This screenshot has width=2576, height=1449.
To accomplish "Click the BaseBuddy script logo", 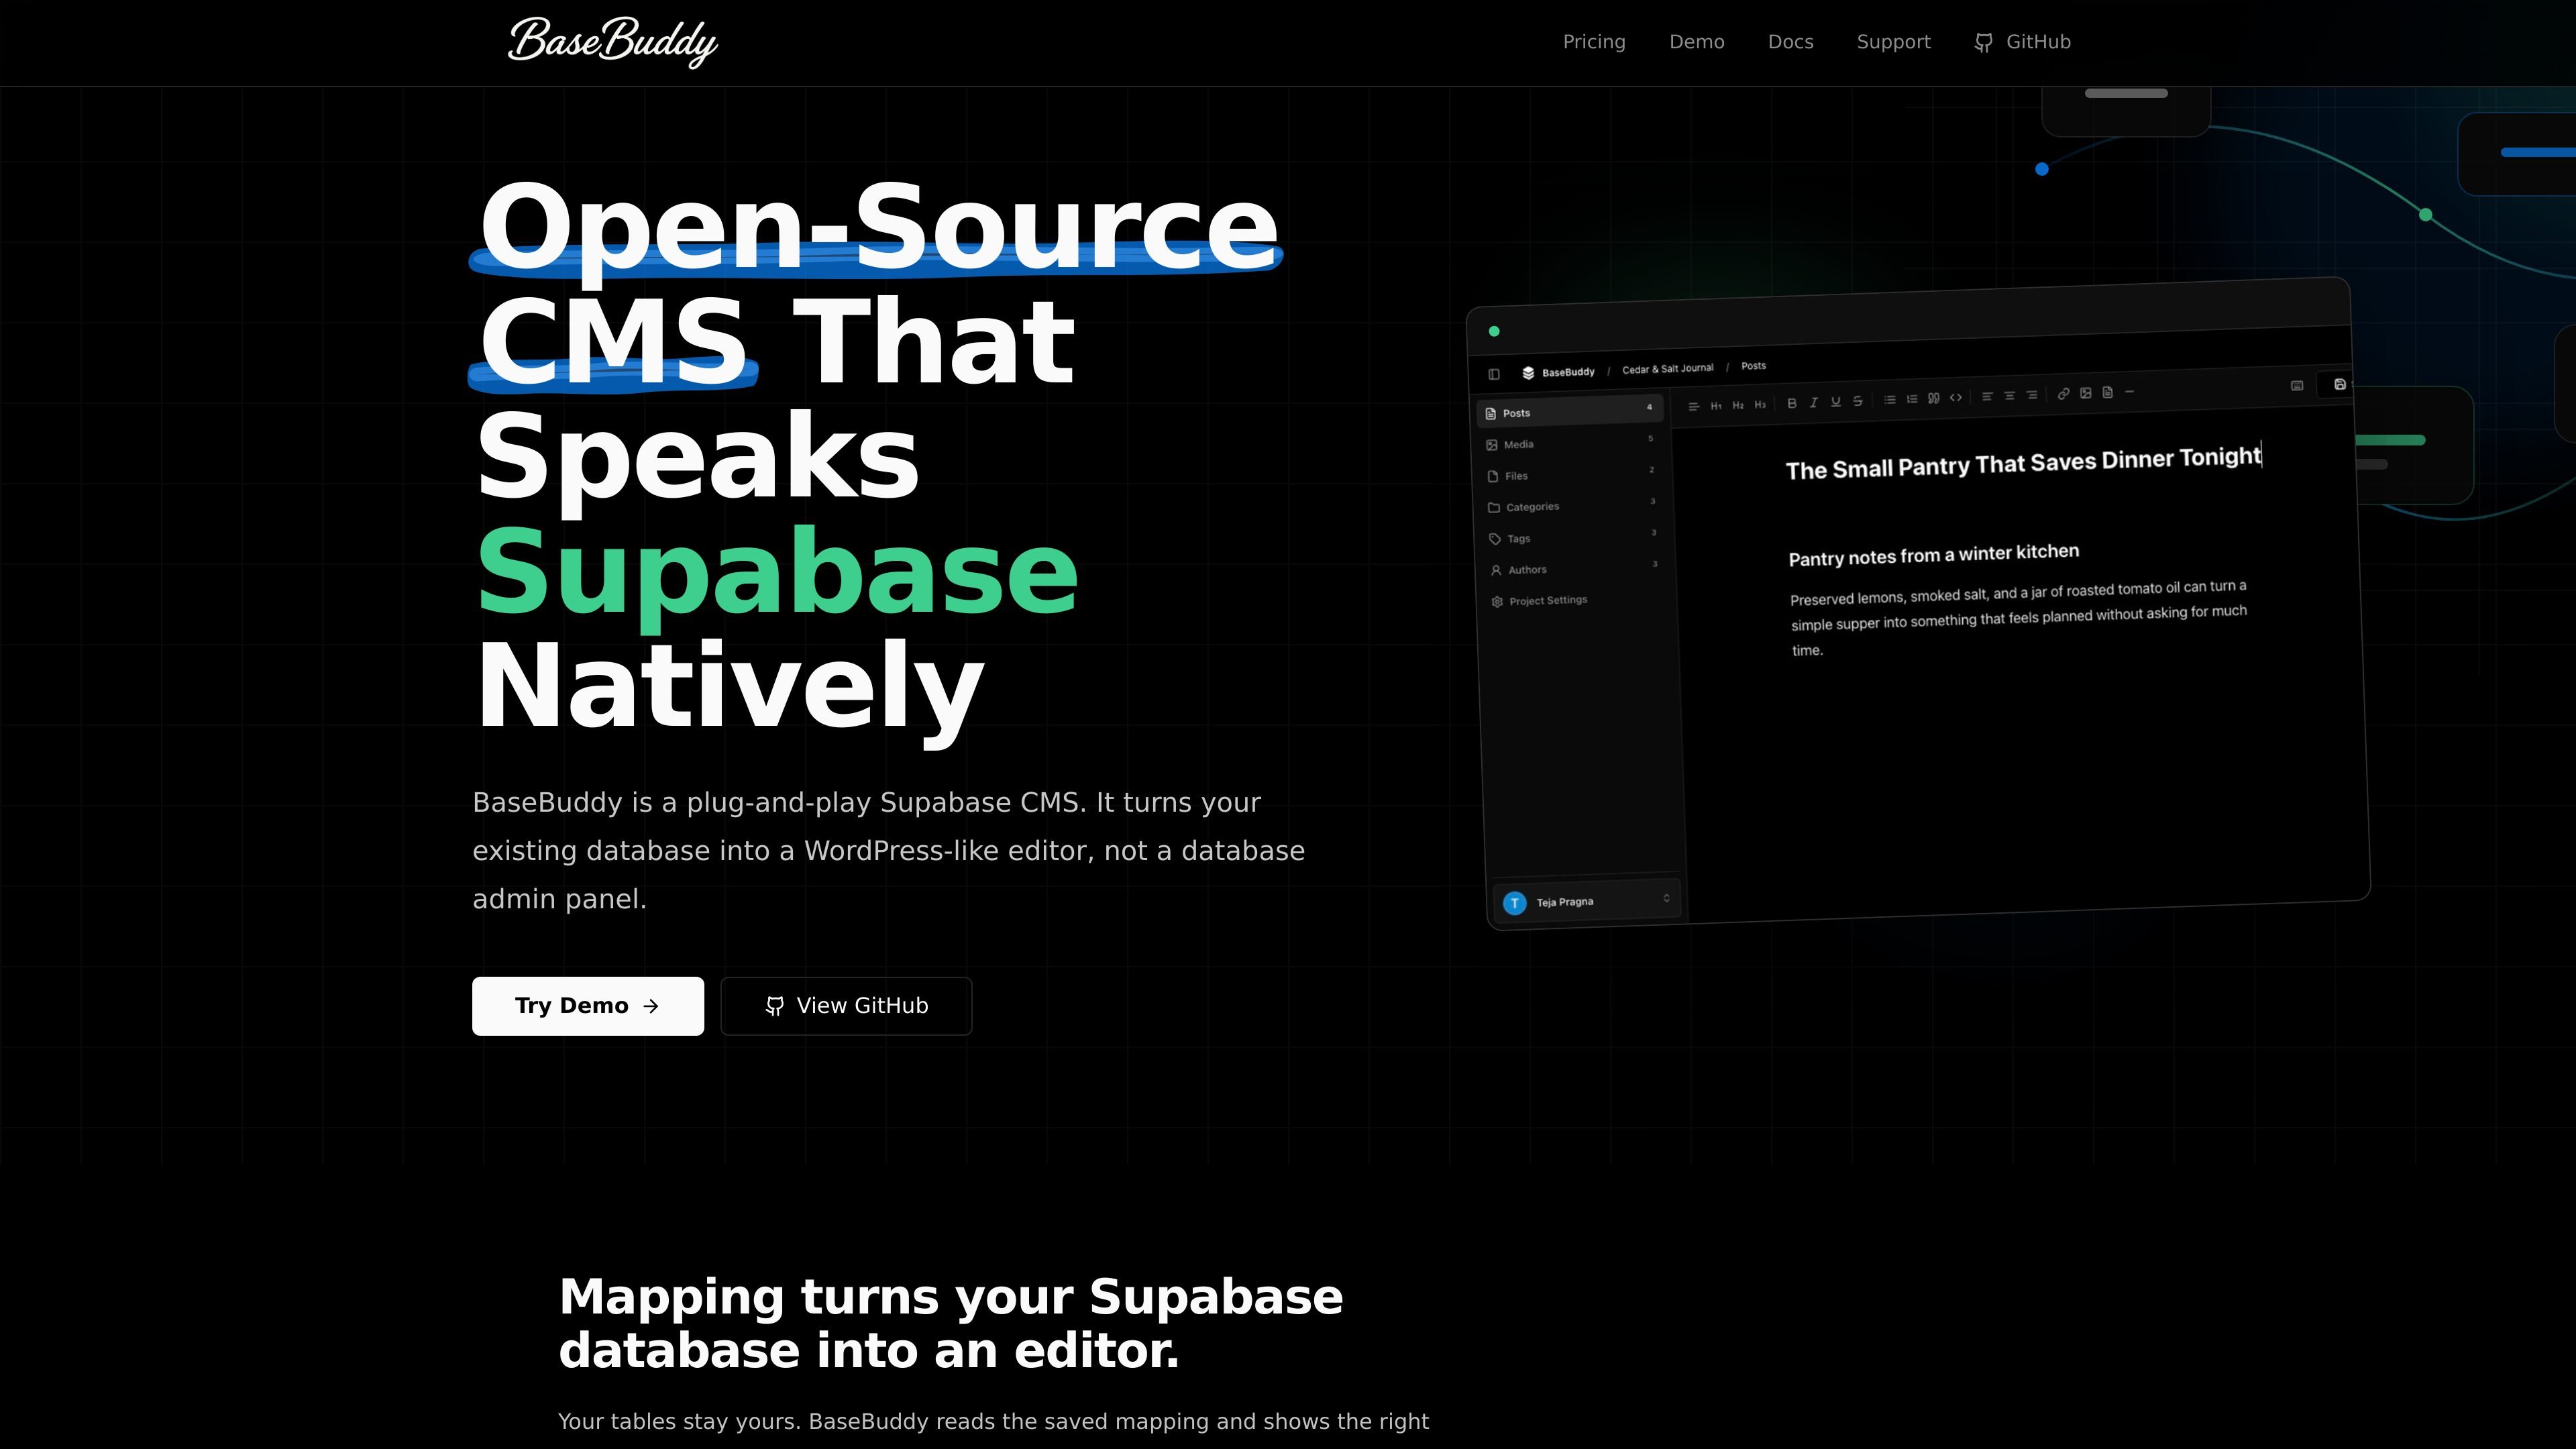I will (613, 42).
